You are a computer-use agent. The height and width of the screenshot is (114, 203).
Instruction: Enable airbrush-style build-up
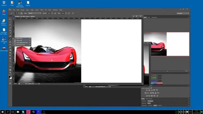69,13
